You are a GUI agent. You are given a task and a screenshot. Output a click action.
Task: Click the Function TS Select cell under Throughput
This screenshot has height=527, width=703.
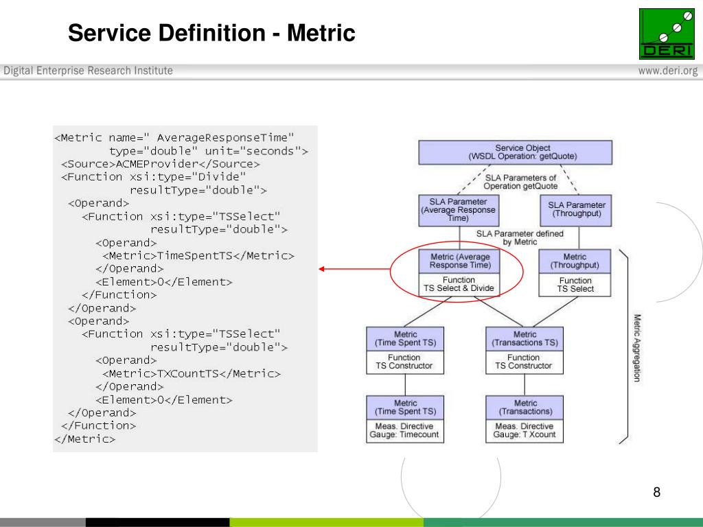tap(575, 285)
